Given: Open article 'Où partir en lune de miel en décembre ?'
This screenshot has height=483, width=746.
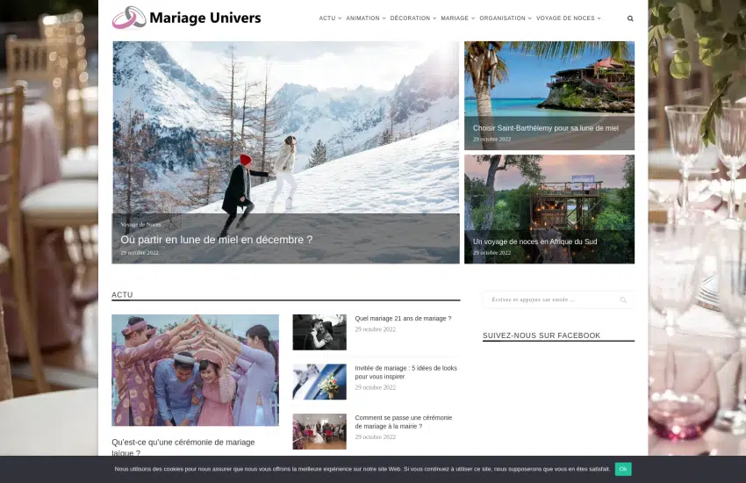Looking at the screenshot, I should pyautogui.click(x=216, y=240).
